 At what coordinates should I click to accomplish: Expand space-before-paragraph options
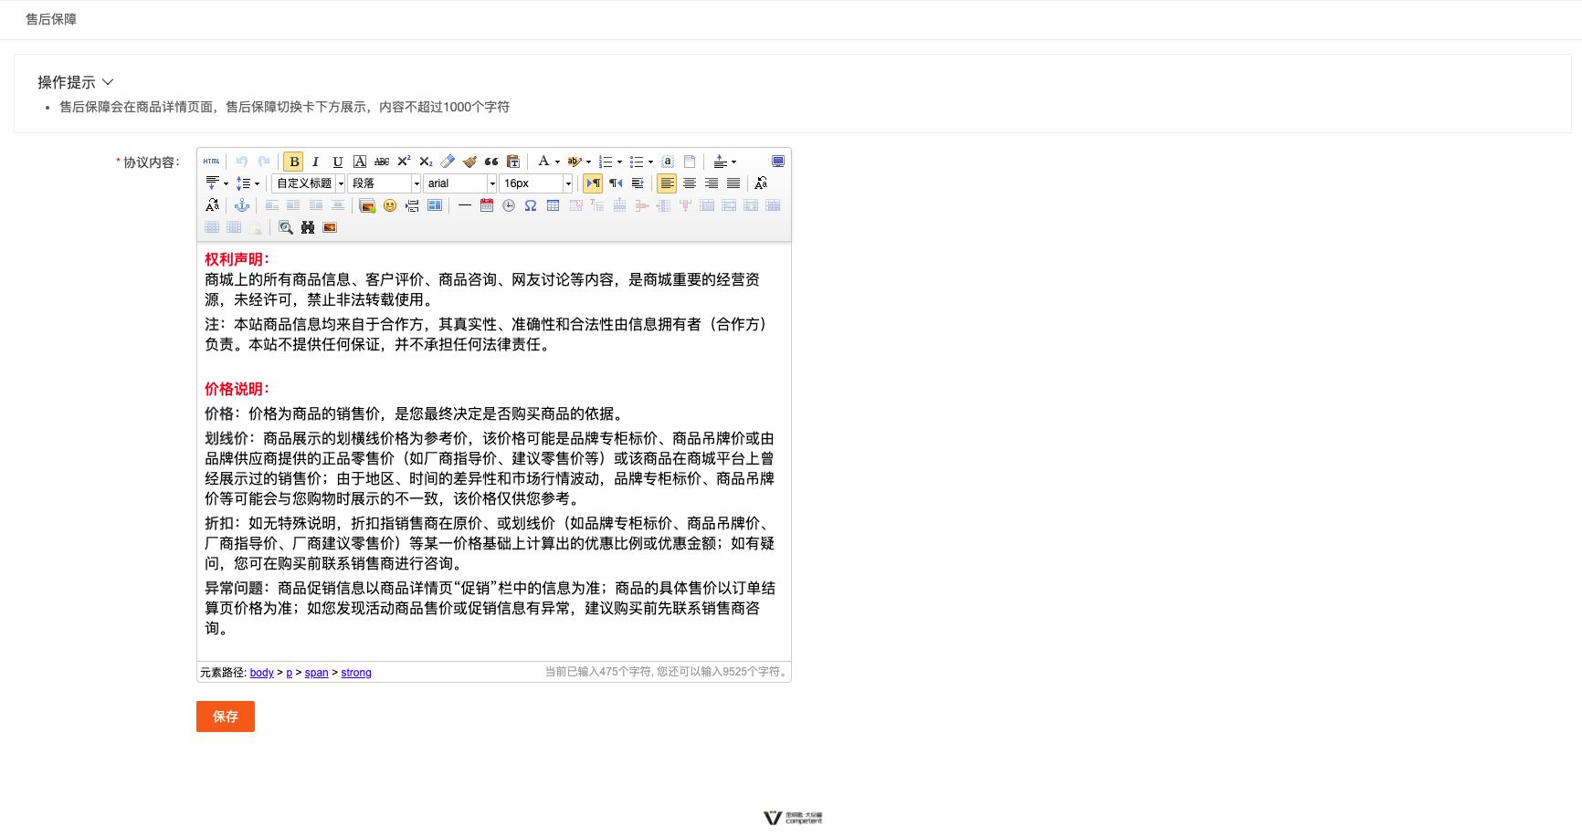(733, 162)
